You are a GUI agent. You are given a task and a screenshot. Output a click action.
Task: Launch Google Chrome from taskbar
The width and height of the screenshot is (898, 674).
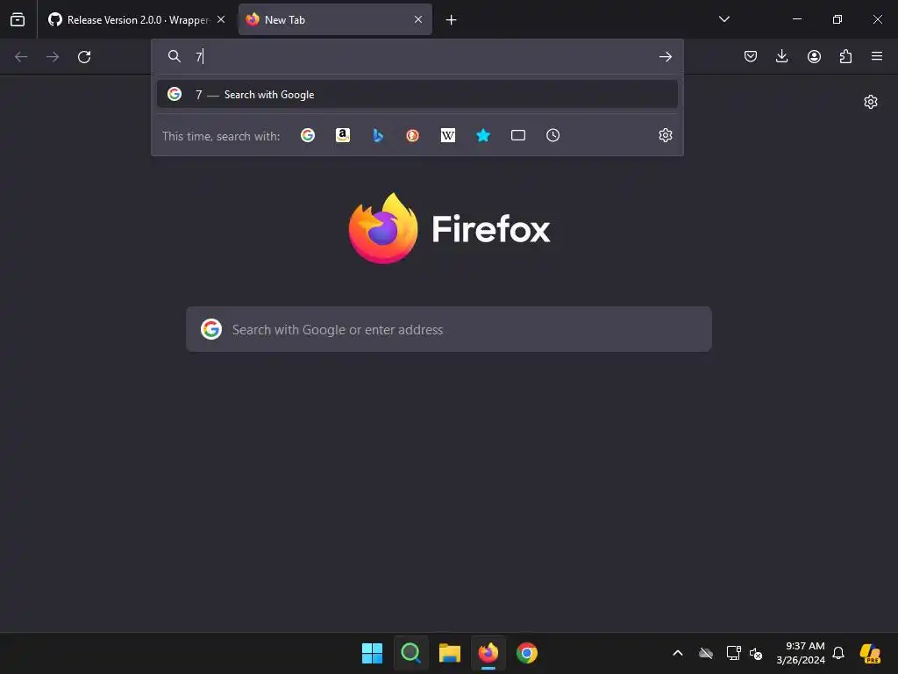tap(527, 653)
